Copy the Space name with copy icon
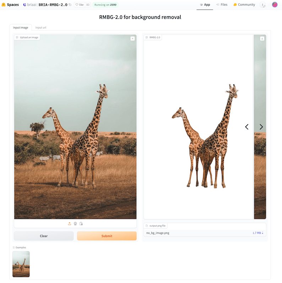This screenshot has width=282, height=283. coord(70,5)
